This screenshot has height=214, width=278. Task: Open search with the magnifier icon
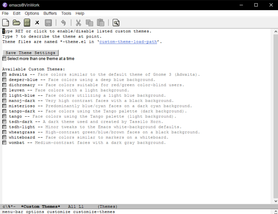pyautogui.click(x=116, y=23)
